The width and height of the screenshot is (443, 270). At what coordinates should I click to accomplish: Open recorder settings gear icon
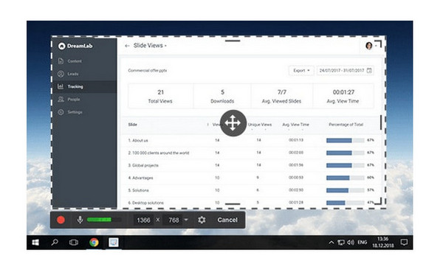coord(202,220)
